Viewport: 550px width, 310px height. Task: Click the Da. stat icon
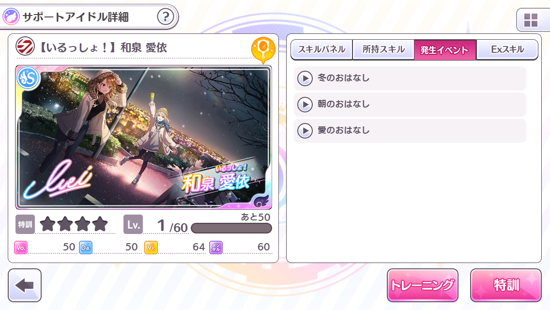(x=86, y=247)
